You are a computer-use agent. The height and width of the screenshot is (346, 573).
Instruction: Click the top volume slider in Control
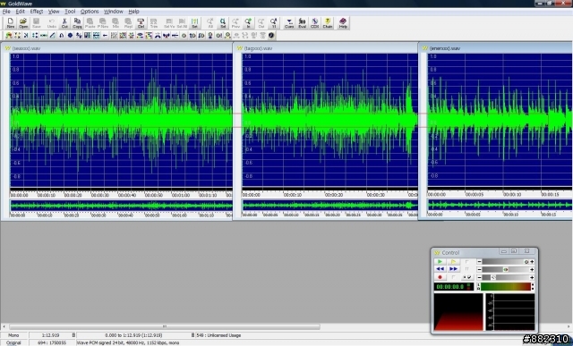tap(506, 262)
